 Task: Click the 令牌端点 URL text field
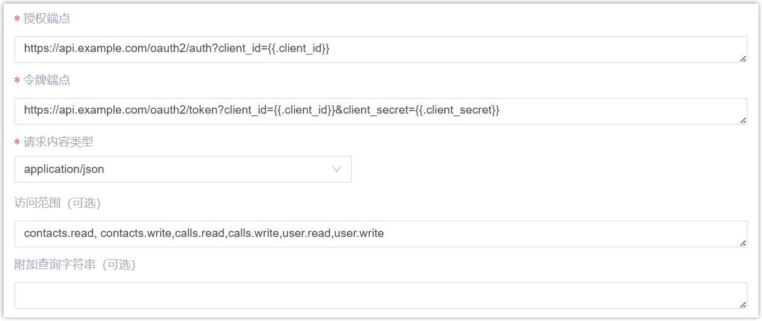click(381, 111)
